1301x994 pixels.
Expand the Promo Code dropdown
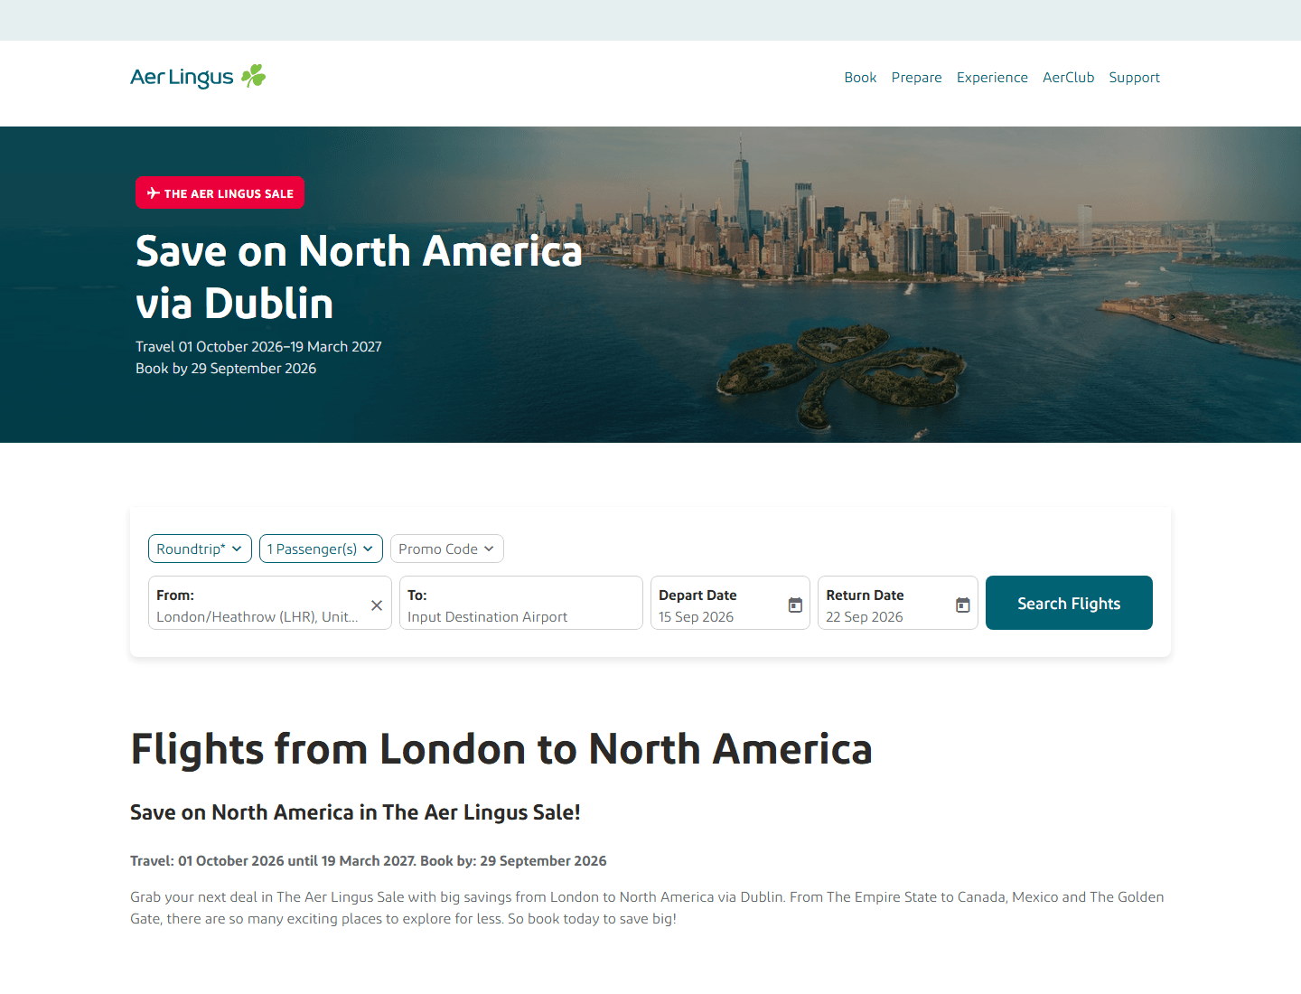[447, 549]
